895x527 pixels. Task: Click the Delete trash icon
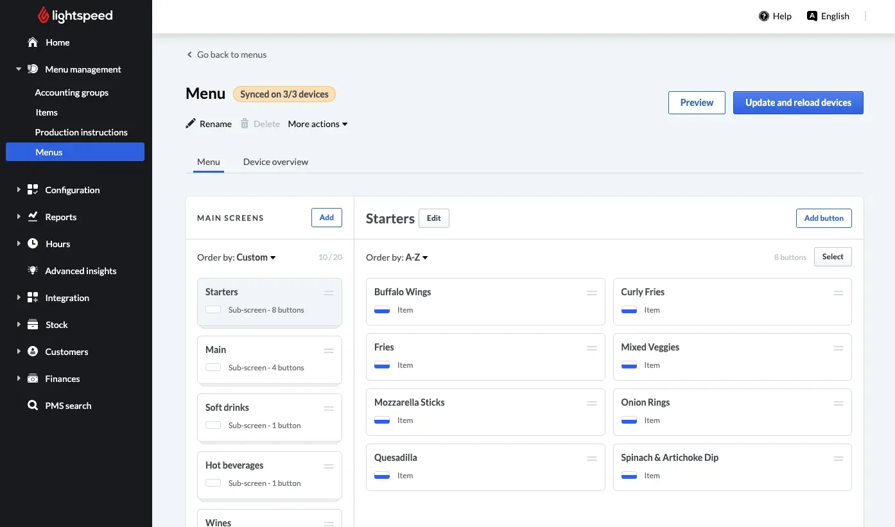point(245,124)
